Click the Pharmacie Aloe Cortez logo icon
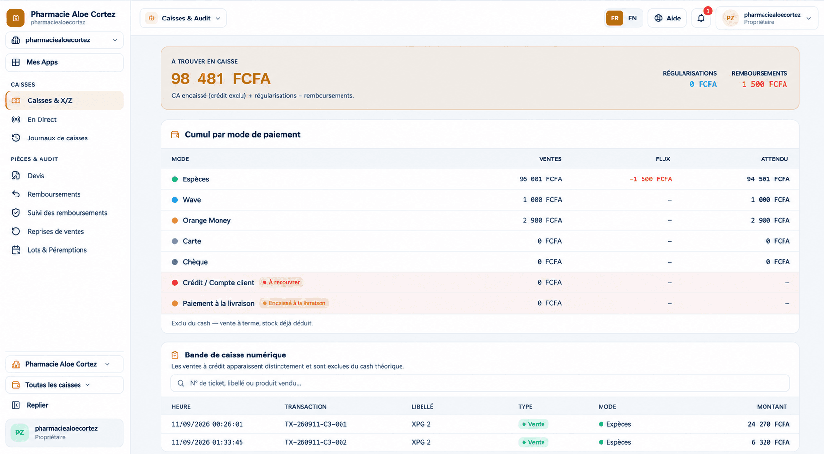Viewport: 824px width, 454px height. pyautogui.click(x=16, y=18)
